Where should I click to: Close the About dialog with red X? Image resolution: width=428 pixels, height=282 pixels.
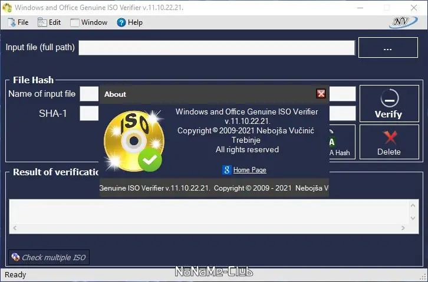[x=321, y=94]
